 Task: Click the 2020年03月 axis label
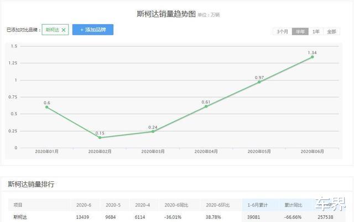153,151
